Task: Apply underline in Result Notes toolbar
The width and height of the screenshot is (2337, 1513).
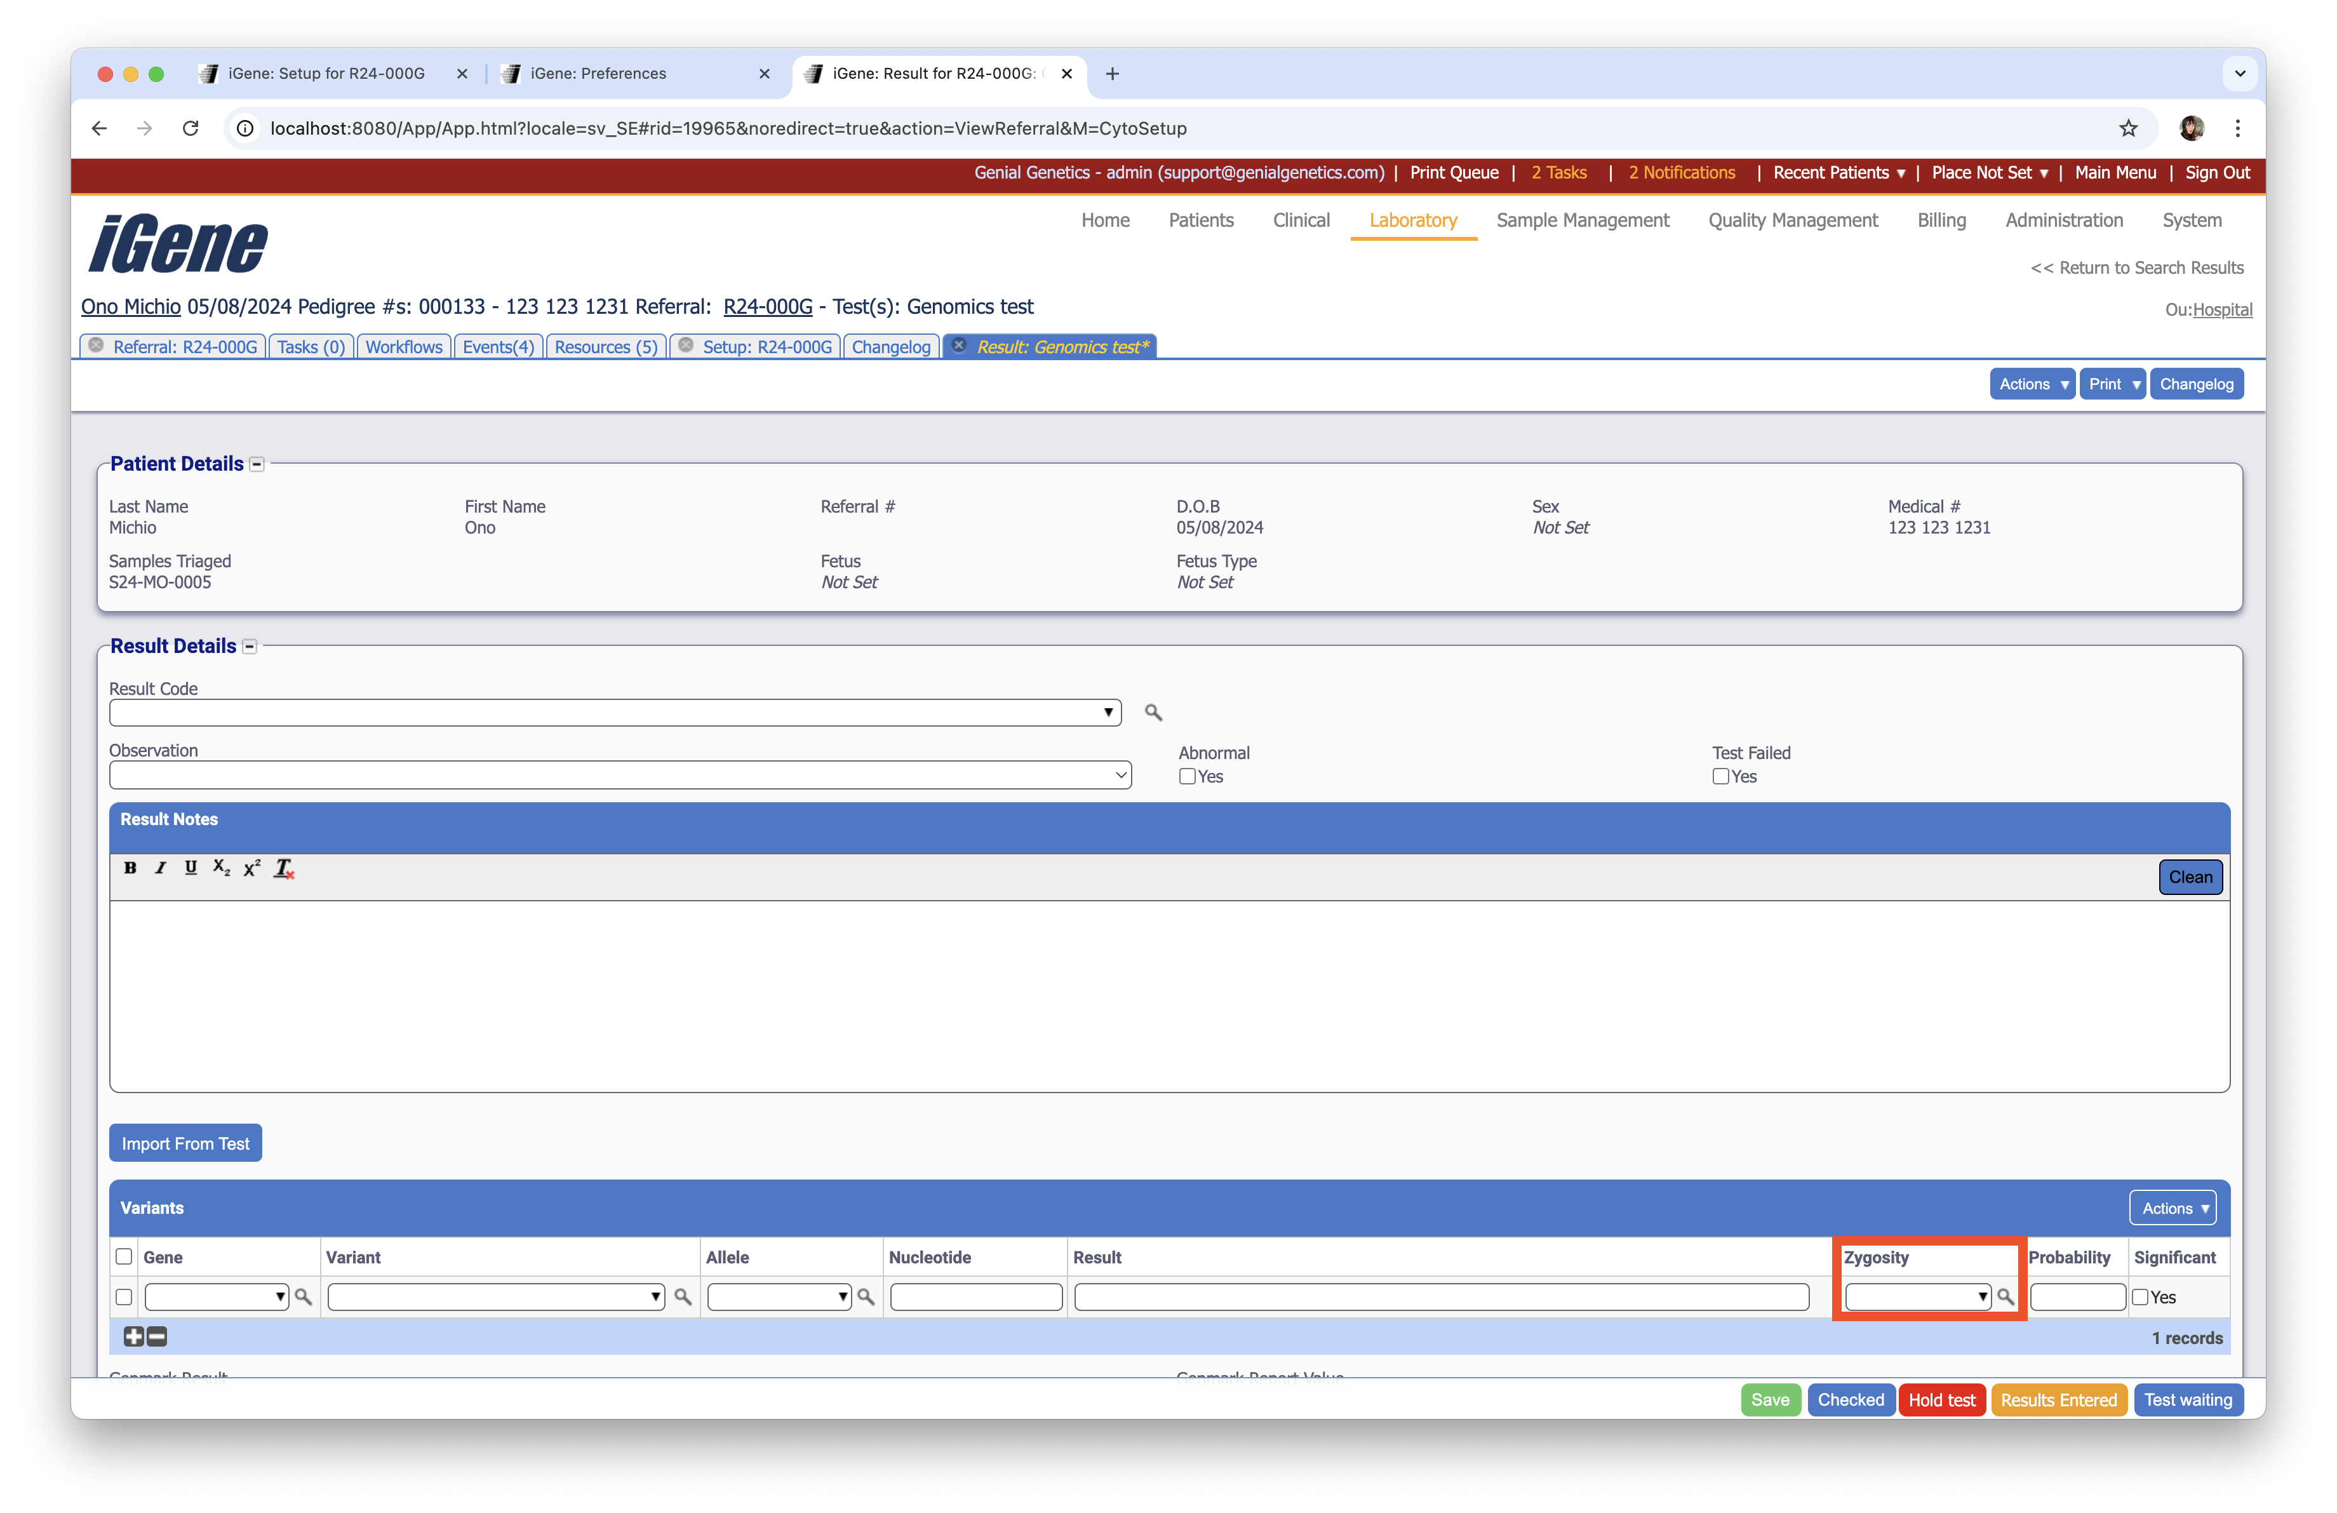Action: [191, 868]
